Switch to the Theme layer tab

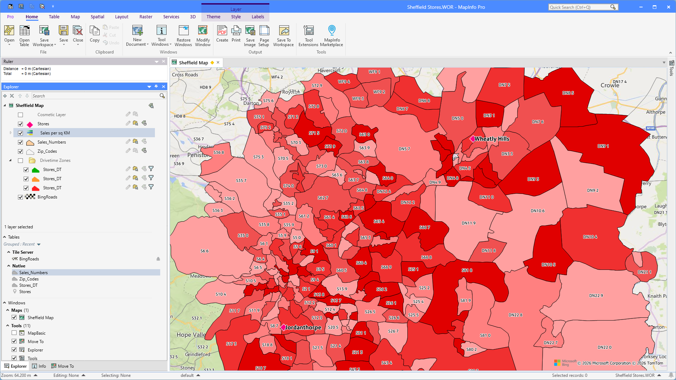213,17
